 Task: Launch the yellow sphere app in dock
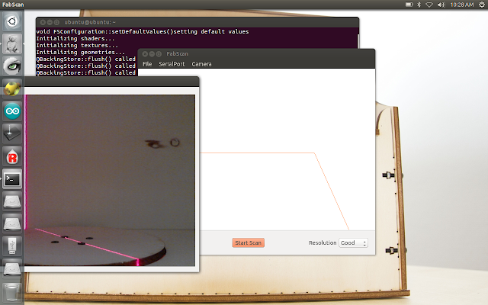[12, 88]
